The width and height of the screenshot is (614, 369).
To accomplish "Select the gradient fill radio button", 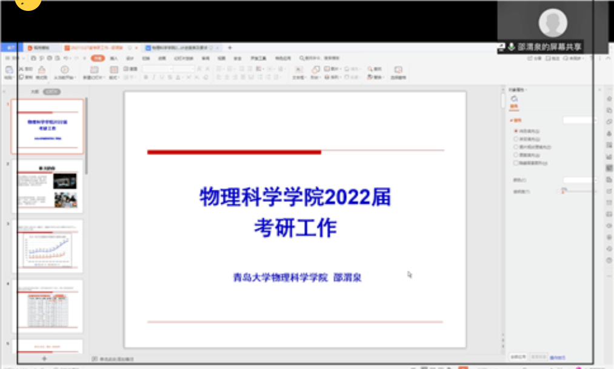I will [516, 138].
